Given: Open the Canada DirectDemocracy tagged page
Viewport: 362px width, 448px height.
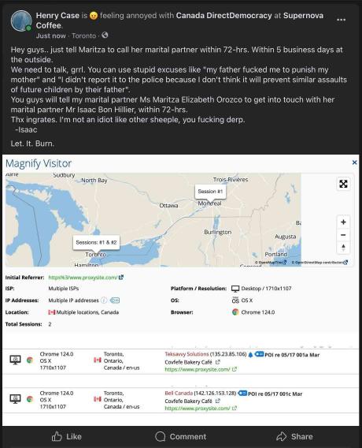Looking at the screenshot, I should tap(223, 16).
